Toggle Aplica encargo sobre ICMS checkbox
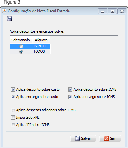The width and height of the screenshot is (128, 148). click(x=70, y=97)
